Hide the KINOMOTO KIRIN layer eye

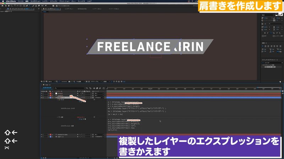(42, 135)
